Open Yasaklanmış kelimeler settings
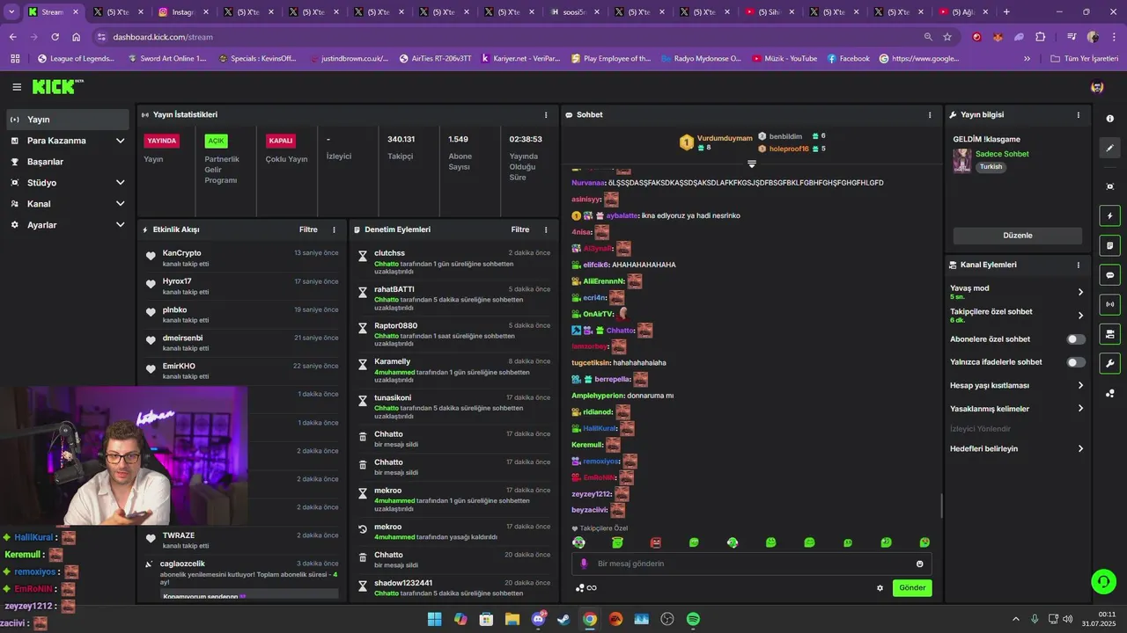 point(1017,409)
